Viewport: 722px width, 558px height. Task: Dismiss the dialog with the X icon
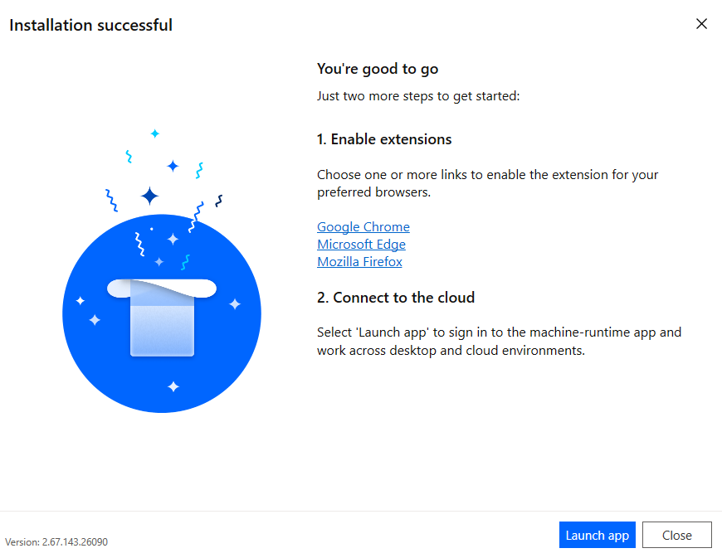tap(701, 24)
